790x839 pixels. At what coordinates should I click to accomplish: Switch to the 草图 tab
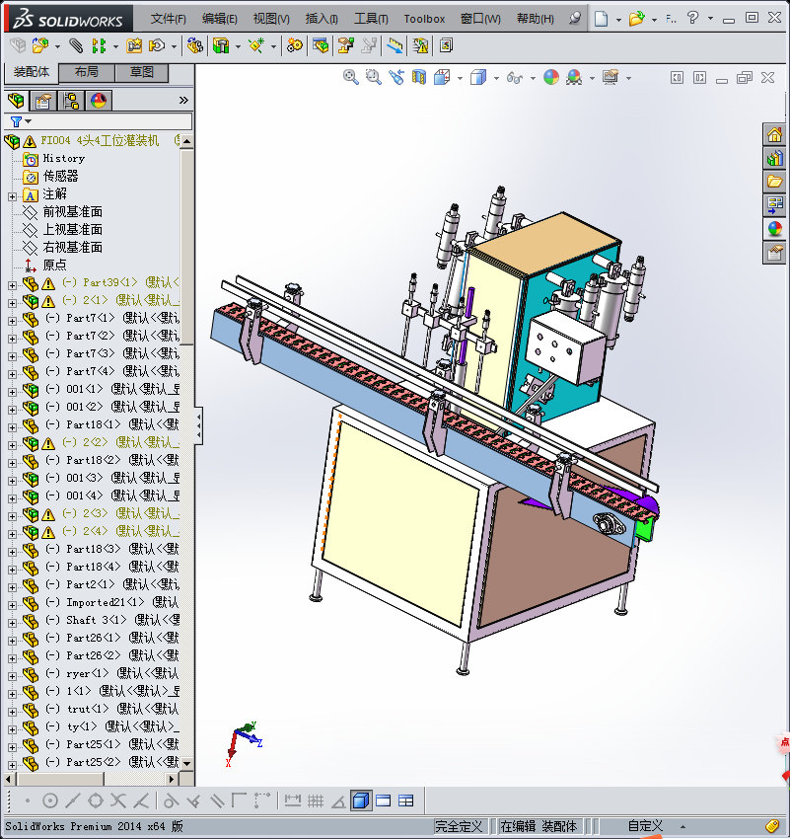click(142, 72)
